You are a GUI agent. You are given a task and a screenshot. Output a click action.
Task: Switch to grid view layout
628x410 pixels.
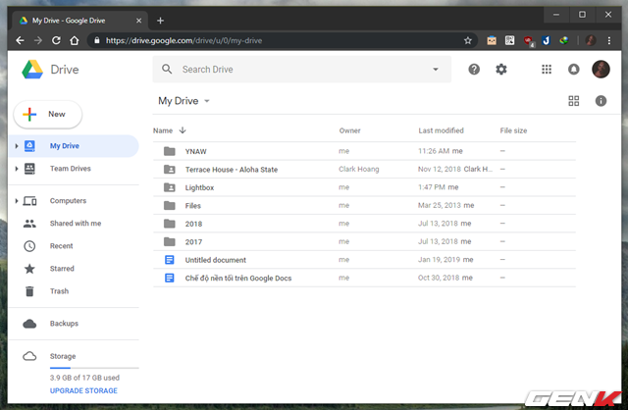pos(574,101)
